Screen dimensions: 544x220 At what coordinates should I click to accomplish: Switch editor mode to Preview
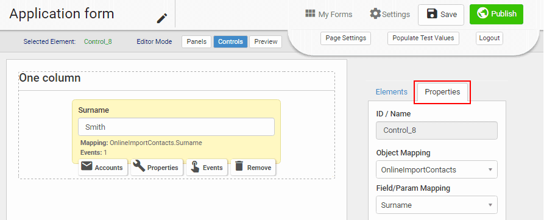point(266,41)
